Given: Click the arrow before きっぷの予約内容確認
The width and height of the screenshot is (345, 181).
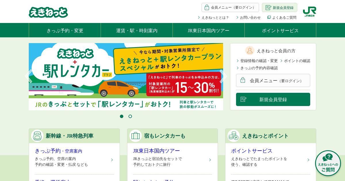Looking at the screenshot, I should tap(238, 68).
